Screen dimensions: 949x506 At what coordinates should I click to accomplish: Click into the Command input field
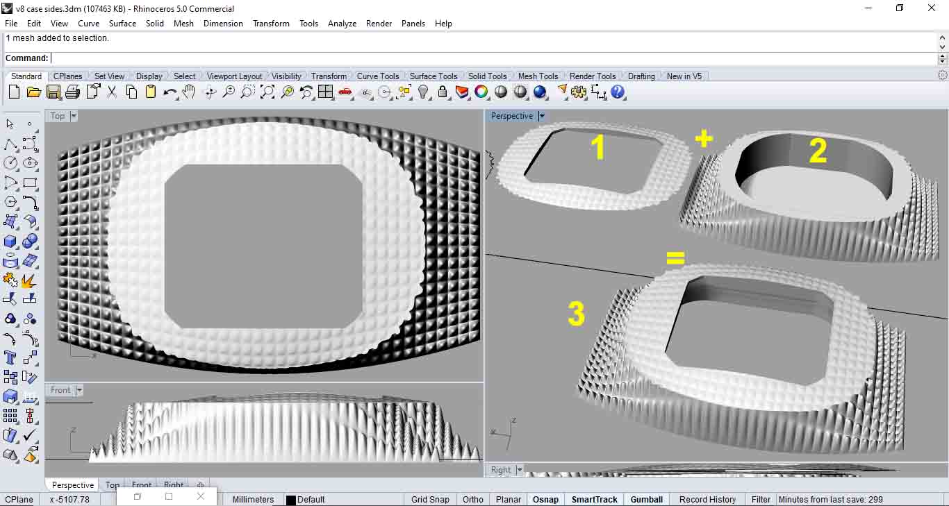(493, 58)
